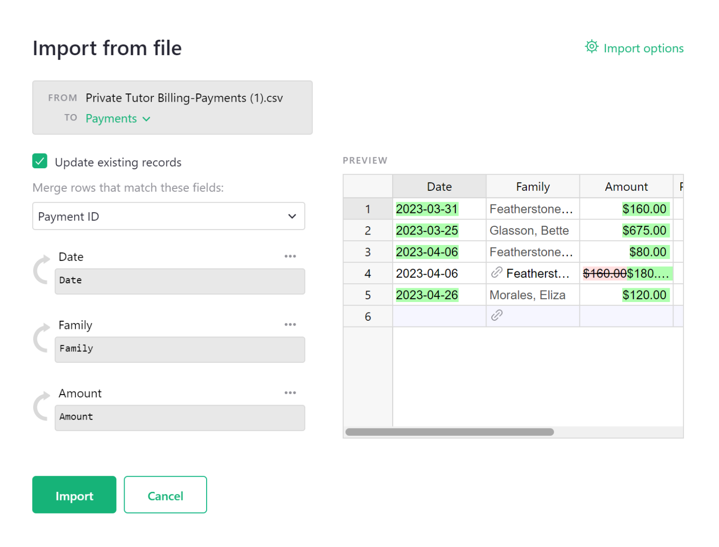Uncheck Update existing records checkbox
The width and height of the screenshot is (719, 547).
coord(40,162)
